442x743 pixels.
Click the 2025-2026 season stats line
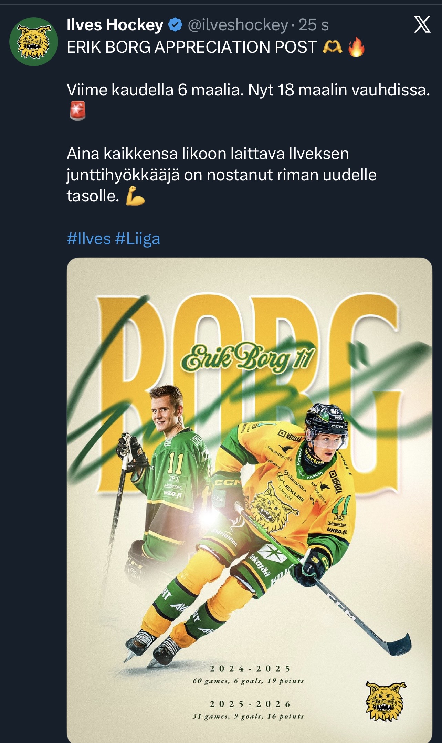click(248, 716)
